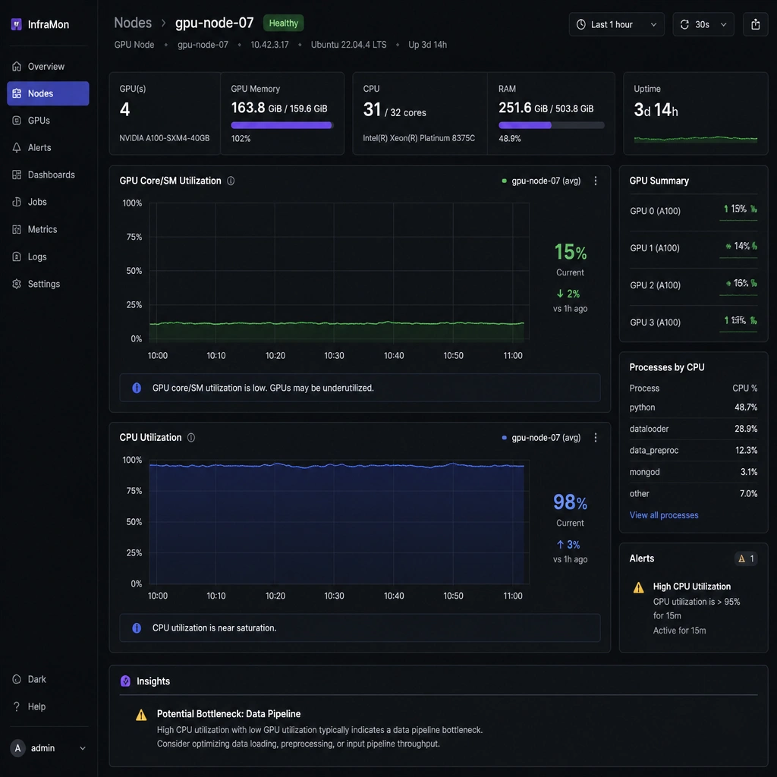Click the CPU near saturation info message
The height and width of the screenshot is (777, 777).
(360, 628)
